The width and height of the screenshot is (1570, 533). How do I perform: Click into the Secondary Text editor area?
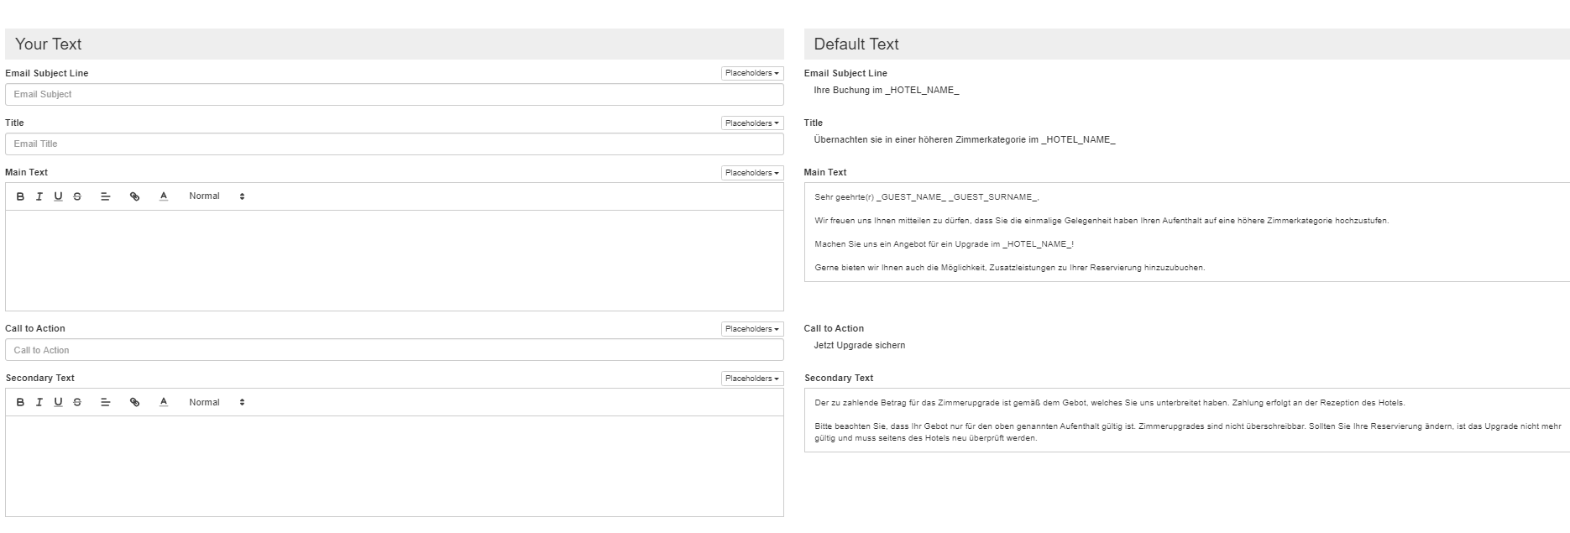pos(395,467)
